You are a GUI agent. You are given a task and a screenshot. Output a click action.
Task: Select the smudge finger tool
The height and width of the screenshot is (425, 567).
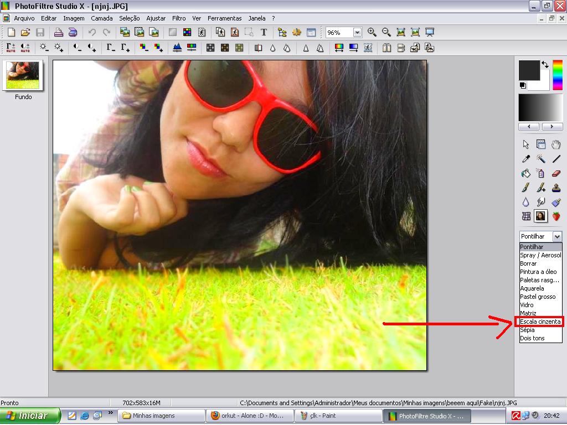pyautogui.click(x=540, y=202)
